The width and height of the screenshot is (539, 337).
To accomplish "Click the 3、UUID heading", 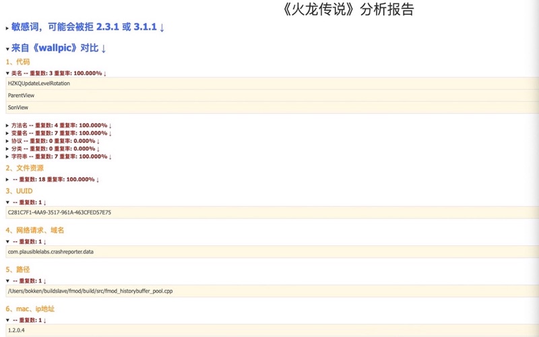I will pyautogui.click(x=19, y=191).
